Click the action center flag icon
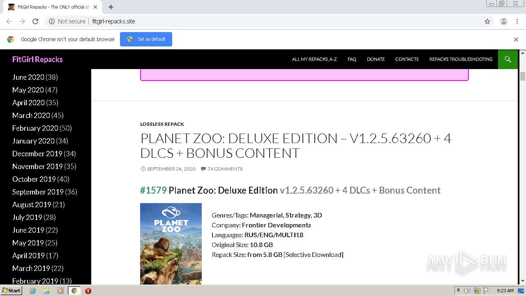 pyautogui.click(x=487, y=291)
